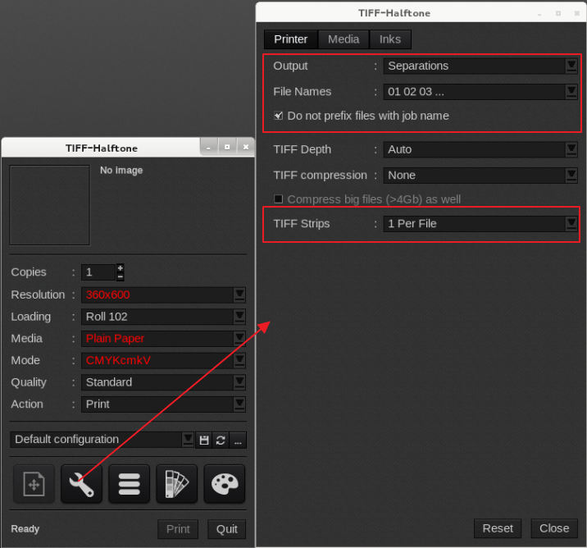587x548 pixels.
Task: Click the page layout move icon
Action: [34, 484]
